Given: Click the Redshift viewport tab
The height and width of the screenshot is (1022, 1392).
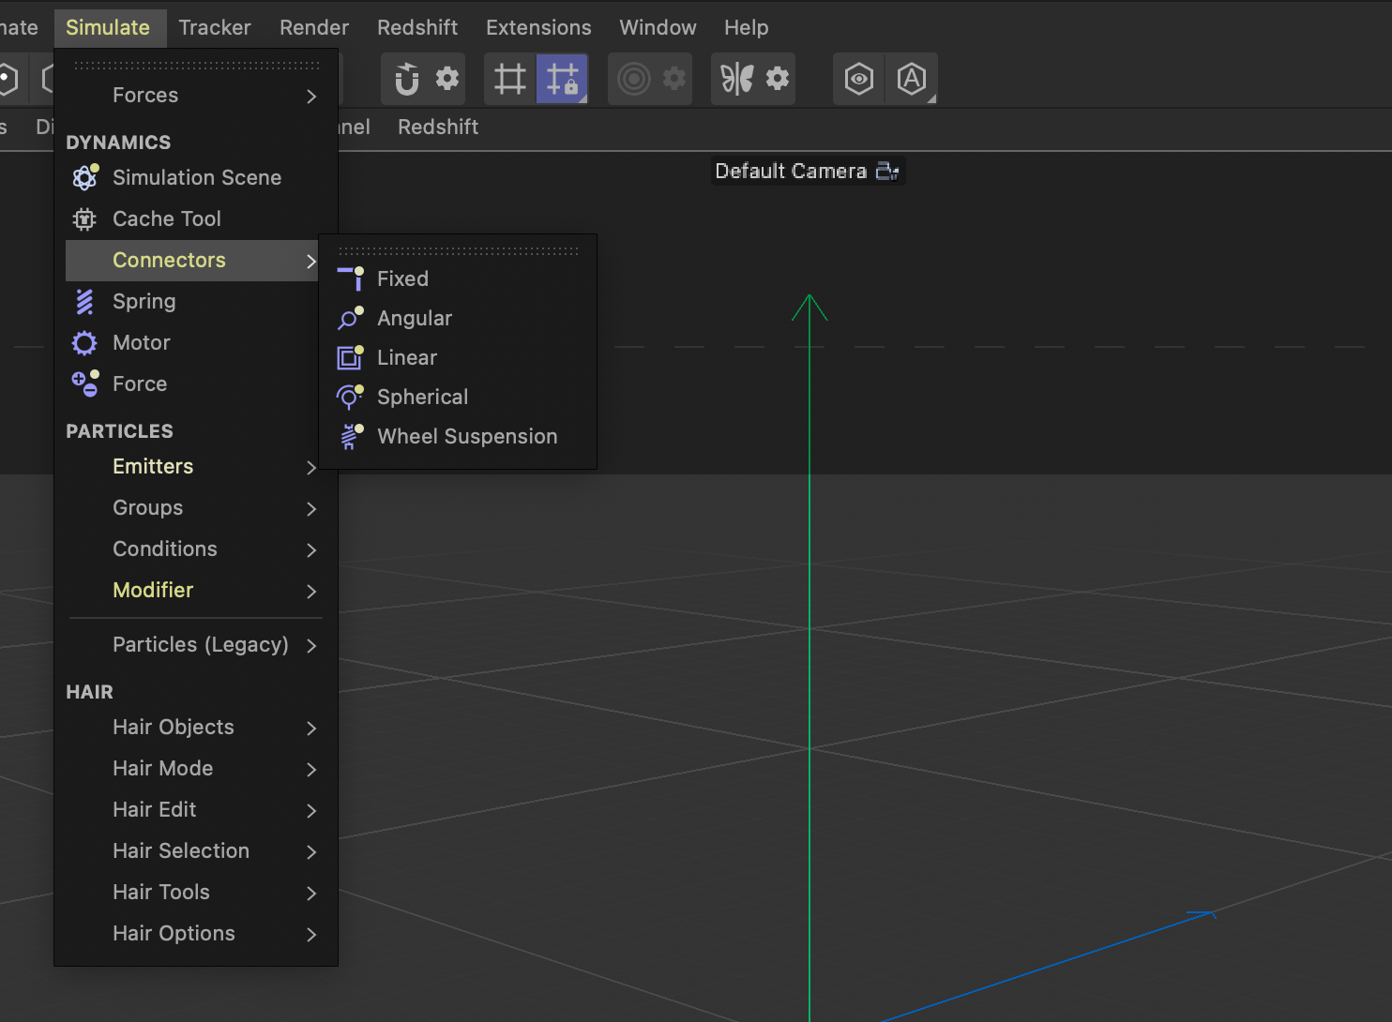Looking at the screenshot, I should click(x=438, y=127).
